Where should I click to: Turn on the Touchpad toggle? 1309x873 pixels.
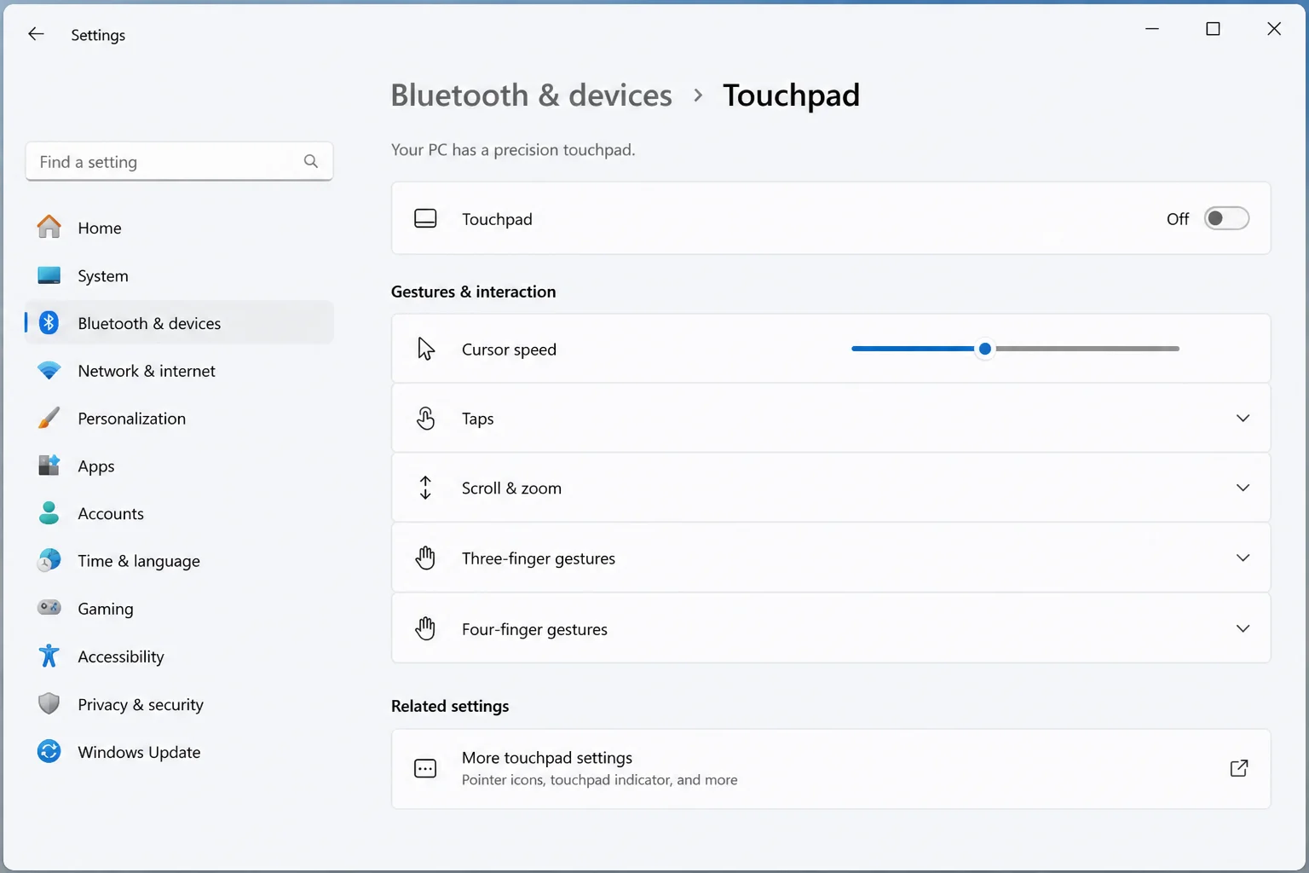(x=1226, y=218)
